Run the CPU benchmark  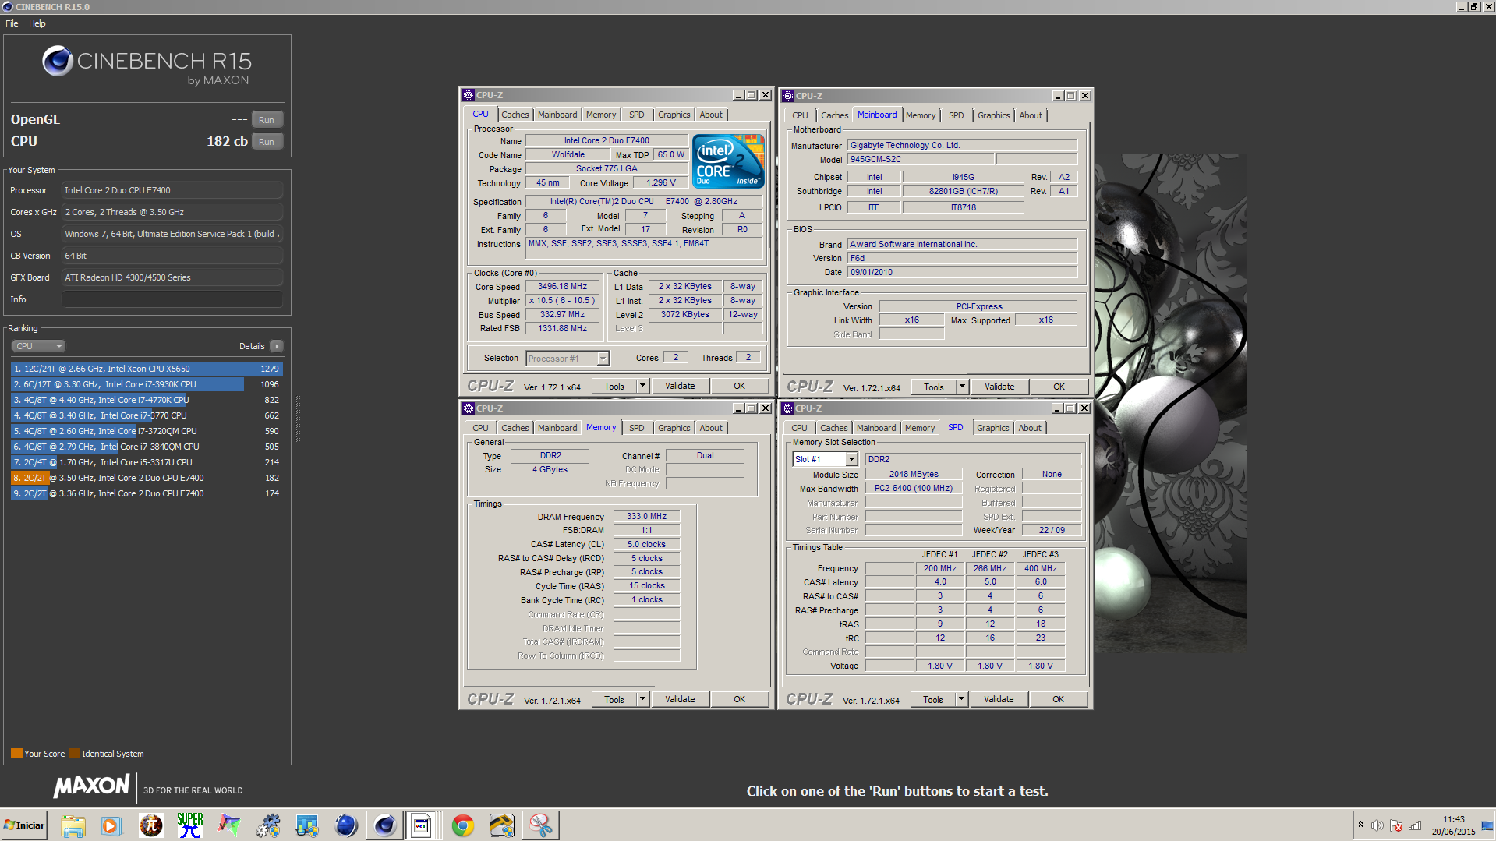[x=267, y=142]
